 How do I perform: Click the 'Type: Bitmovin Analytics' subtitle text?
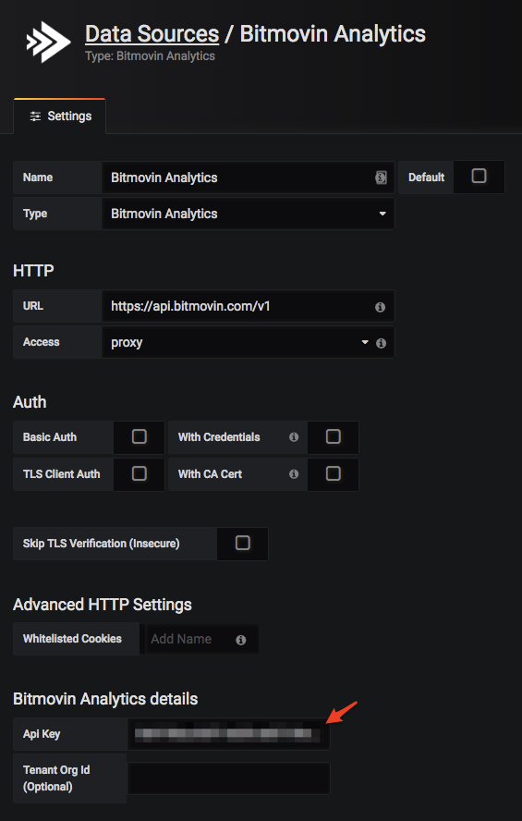coord(150,56)
